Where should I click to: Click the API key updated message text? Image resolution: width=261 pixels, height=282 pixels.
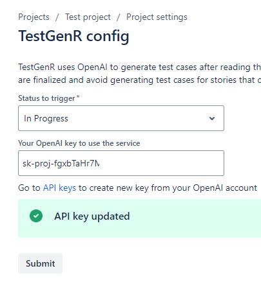[92, 216]
